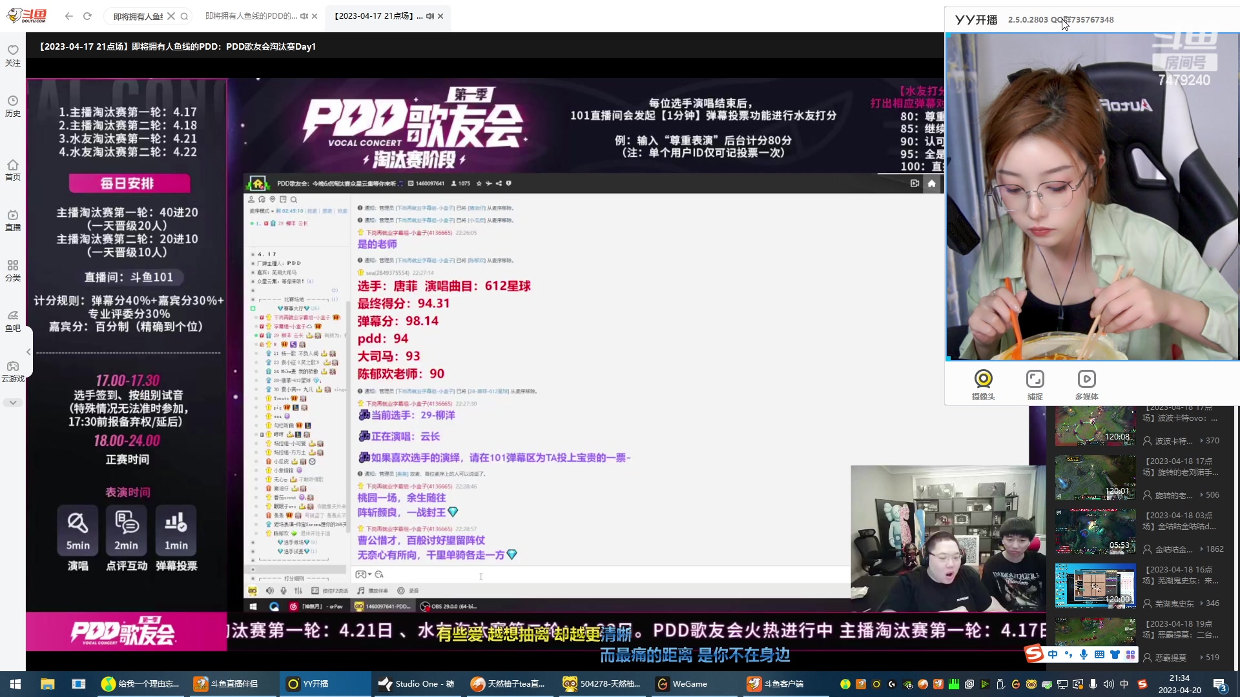Open the clock showing 21:34

(x=1179, y=684)
